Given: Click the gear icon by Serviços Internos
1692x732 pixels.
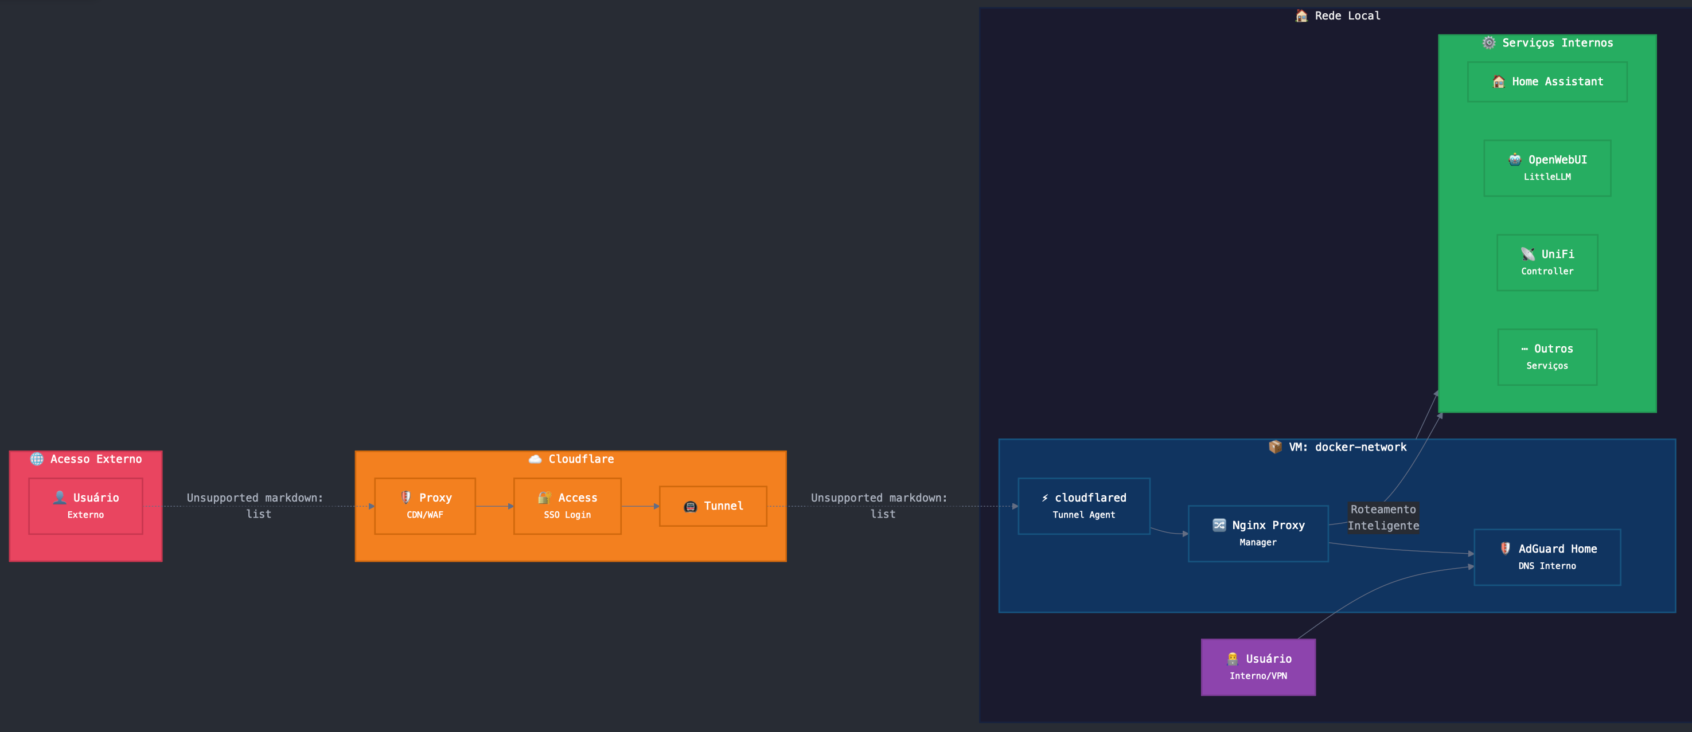Looking at the screenshot, I should pyautogui.click(x=1489, y=42).
